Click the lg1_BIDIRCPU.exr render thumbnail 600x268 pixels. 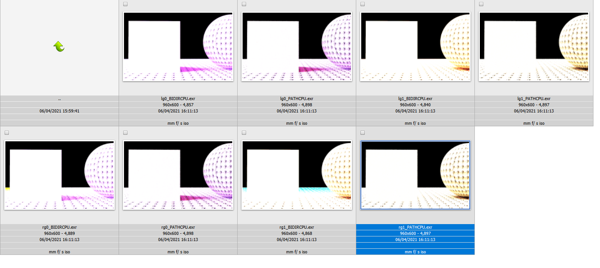(x=415, y=47)
